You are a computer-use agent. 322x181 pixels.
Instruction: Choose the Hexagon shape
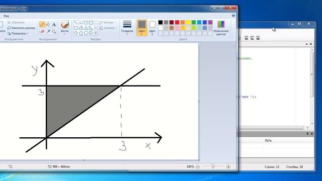(x=86, y=33)
